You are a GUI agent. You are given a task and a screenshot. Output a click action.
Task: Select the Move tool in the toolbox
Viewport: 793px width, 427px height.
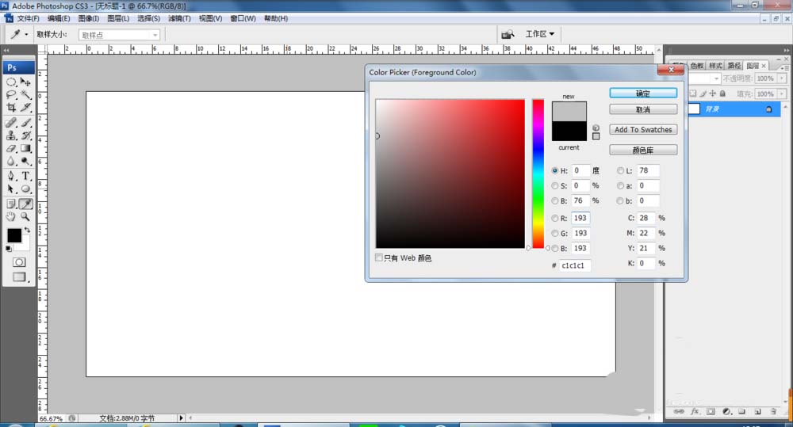25,82
